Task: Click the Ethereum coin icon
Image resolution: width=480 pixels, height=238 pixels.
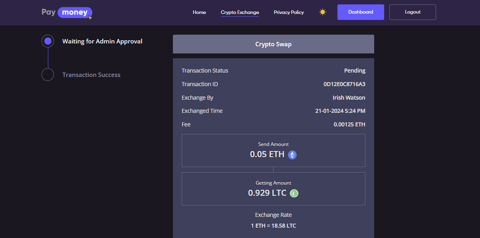Action: 292,155
